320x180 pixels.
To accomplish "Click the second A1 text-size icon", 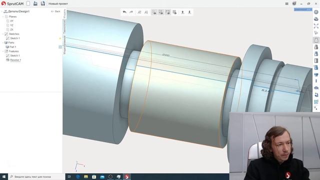I will tap(146, 12).
